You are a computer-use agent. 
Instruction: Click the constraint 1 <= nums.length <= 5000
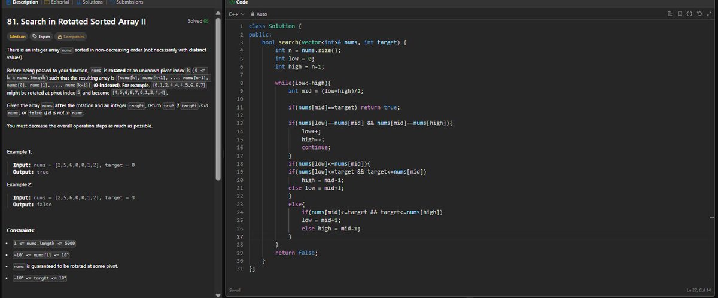pos(44,244)
